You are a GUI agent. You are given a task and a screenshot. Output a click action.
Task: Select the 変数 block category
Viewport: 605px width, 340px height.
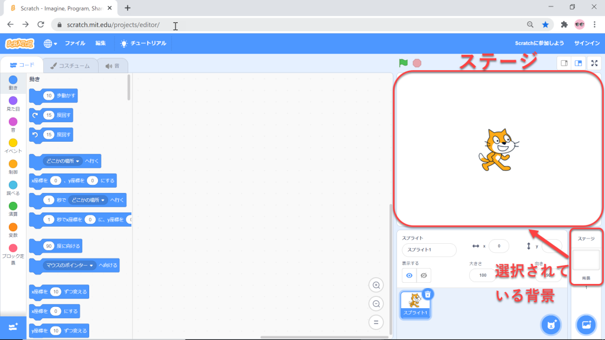[13, 230]
